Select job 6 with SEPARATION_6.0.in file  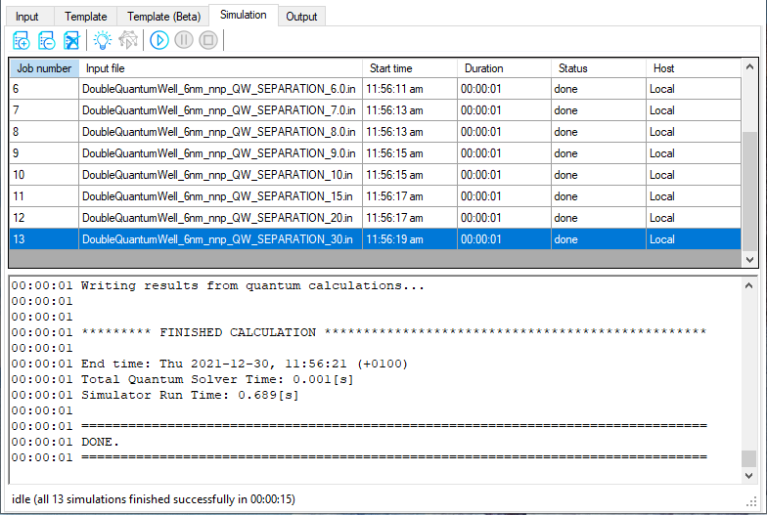point(218,89)
